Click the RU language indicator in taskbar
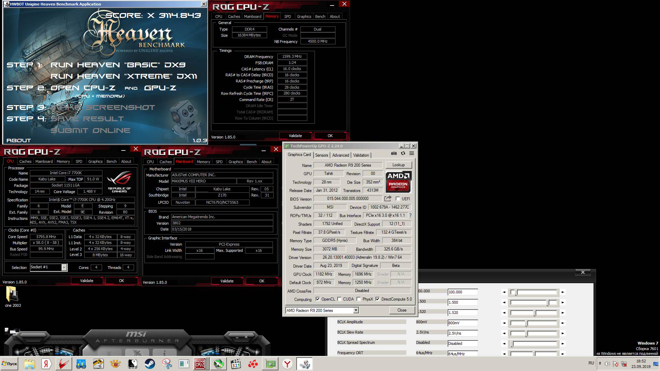This screenshot has width=660, height=371. pos(591,363)
